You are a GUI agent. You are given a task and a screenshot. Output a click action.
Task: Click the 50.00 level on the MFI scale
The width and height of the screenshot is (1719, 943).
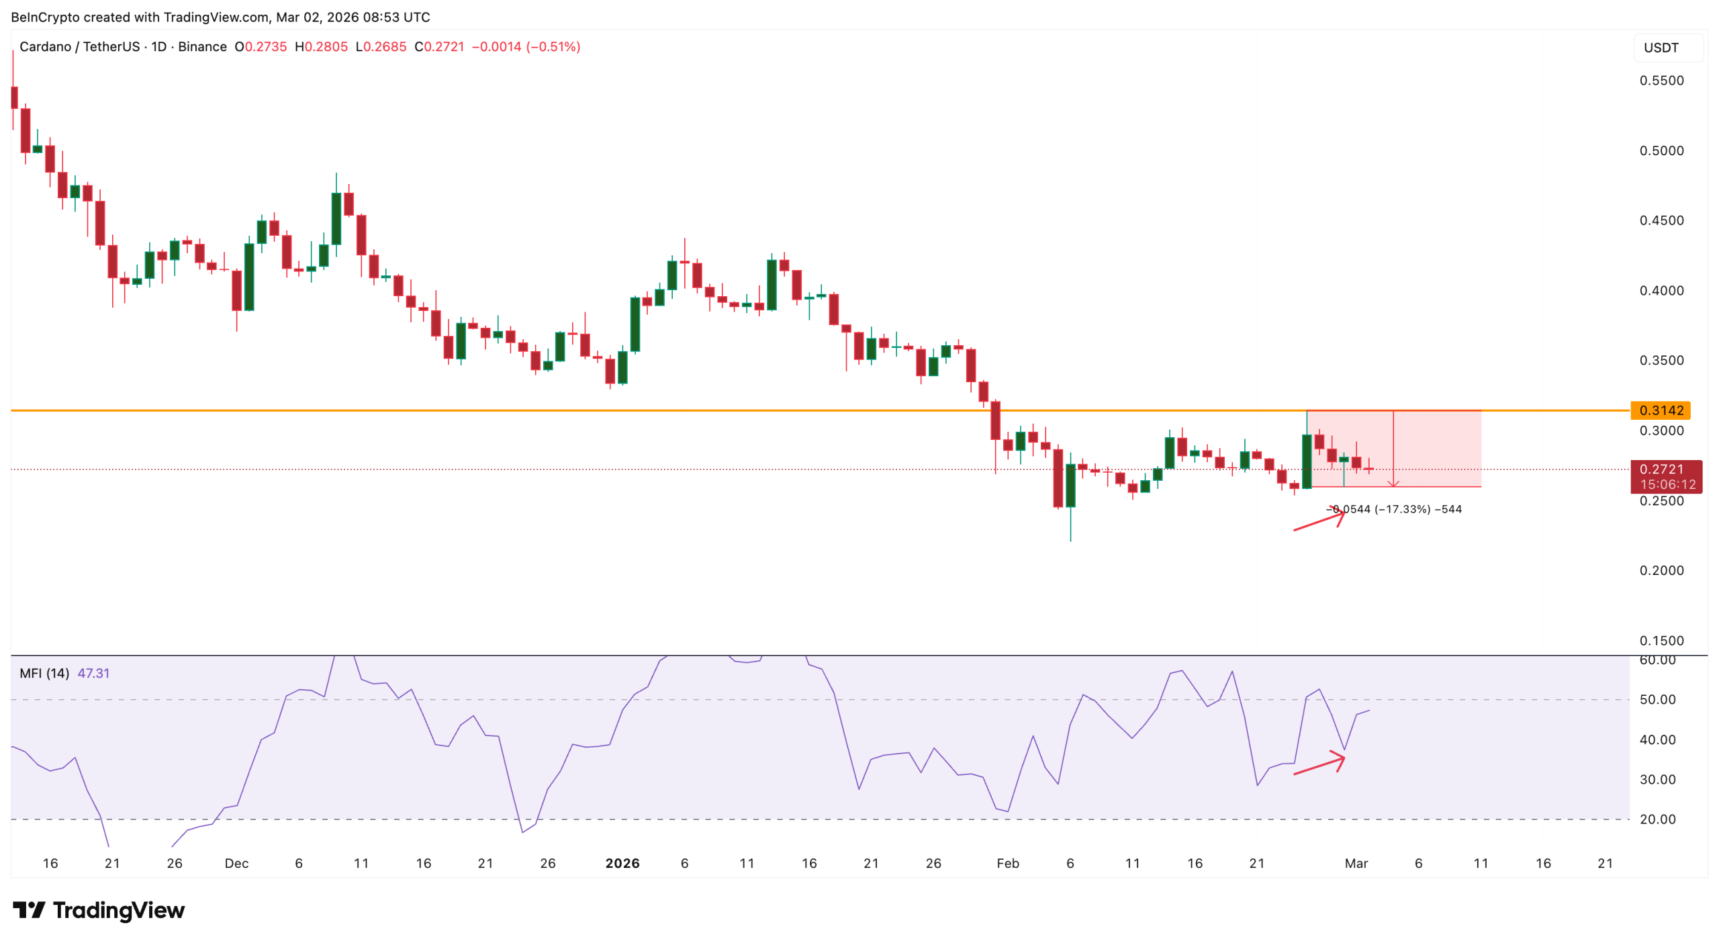(1657, 699)
